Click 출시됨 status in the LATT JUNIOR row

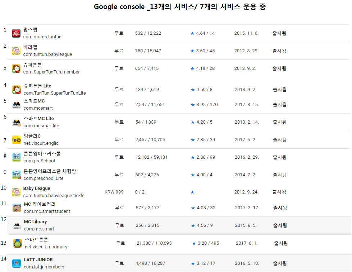tap(280, 263)
